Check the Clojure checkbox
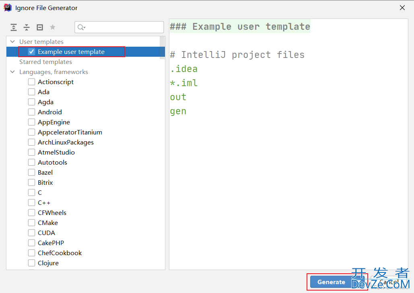The height and width of the screenshot is (293, 414). coord(31,263)
